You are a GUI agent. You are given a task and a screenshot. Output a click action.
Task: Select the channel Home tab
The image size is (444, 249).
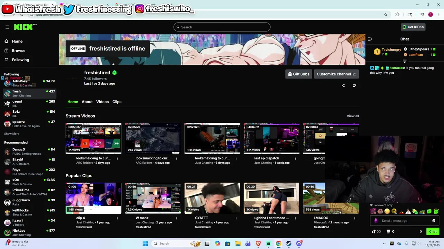72,102
